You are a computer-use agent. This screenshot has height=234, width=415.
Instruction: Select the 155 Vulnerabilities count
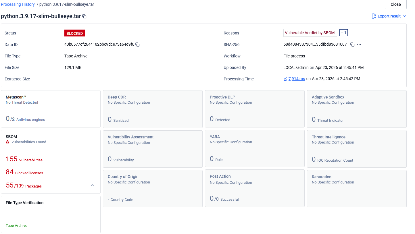[x=24, y=159]
